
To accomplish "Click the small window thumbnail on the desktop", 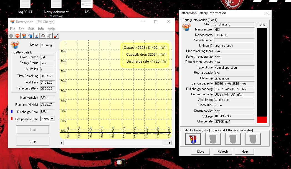I will (x=118, y=163).
